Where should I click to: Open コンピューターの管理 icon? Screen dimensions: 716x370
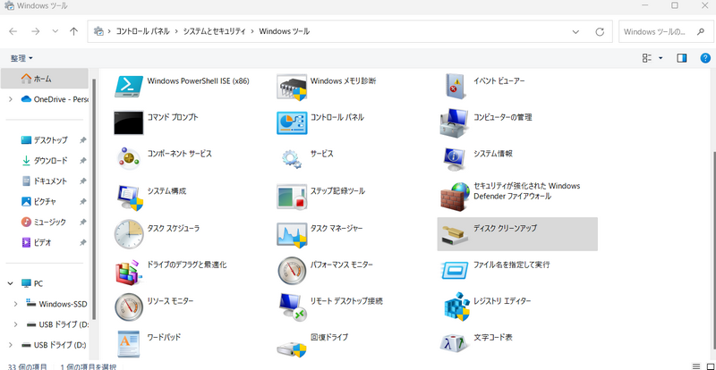pos(455,122)
